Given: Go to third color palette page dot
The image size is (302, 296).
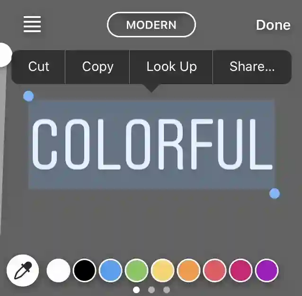Looking at the screenshot, I should click(167, 290).
